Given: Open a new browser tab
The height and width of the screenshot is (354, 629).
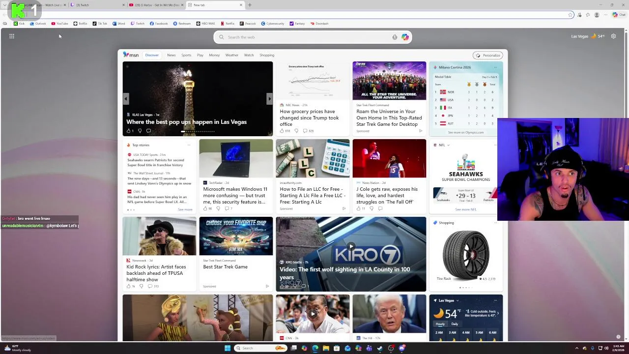Looking at the screenshot, I should coord(250,5).
